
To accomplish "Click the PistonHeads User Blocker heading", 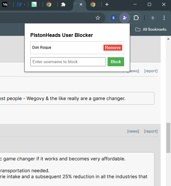I will click(x=62, y=35).
